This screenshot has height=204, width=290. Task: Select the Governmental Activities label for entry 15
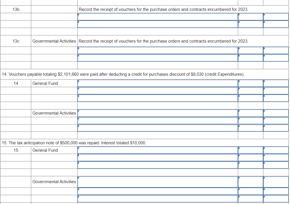54,182
